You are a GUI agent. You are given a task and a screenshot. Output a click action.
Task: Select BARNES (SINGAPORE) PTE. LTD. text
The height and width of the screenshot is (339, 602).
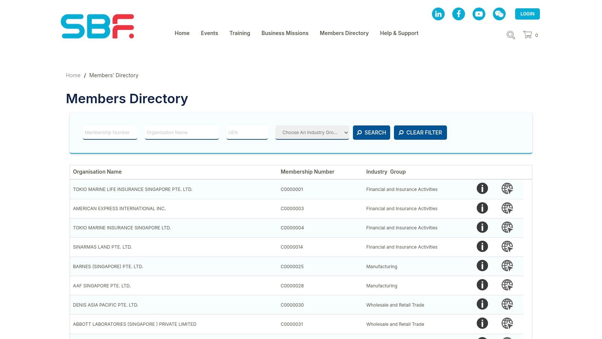[108, 267]
